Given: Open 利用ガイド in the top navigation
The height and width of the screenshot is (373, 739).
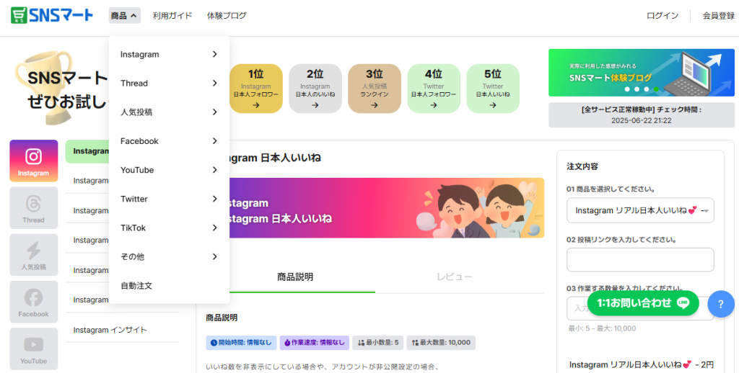Looking at the screenshot, I should point(172,16).
